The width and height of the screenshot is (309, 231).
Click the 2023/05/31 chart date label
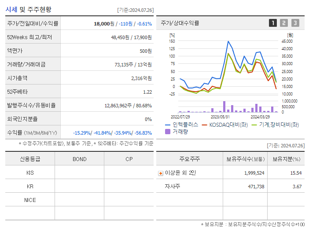point(220,117)
